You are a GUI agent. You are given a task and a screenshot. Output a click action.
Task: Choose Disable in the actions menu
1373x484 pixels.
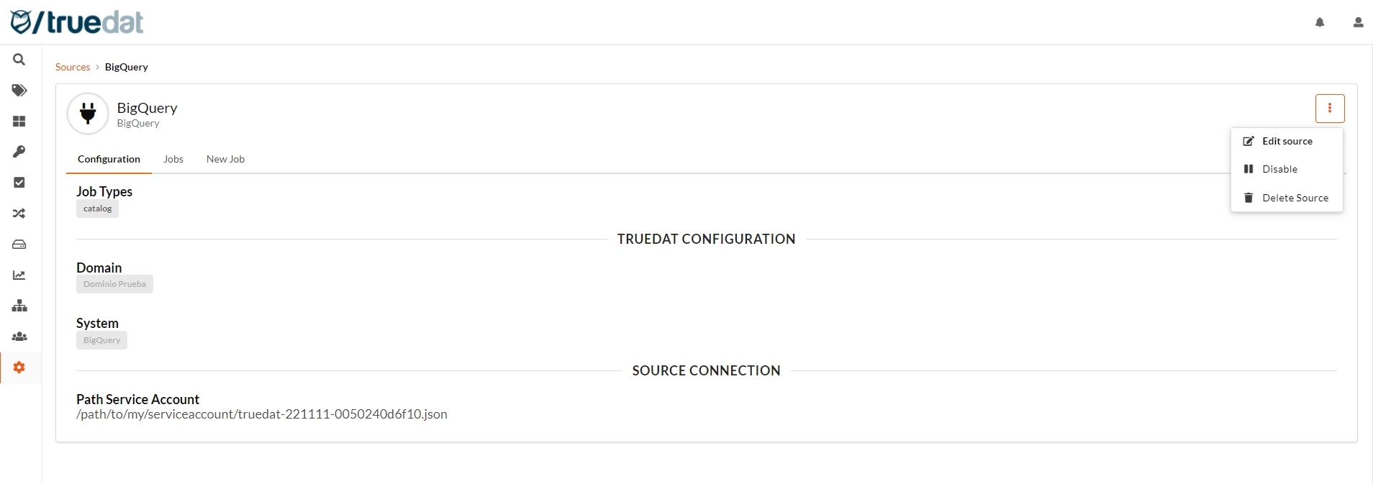1279,170
